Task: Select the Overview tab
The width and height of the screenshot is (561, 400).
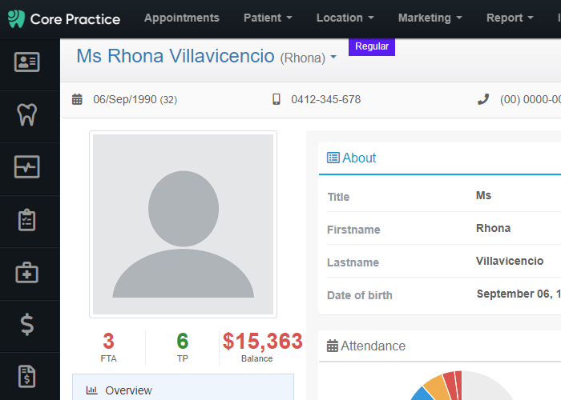Action: pyautogui.click(x=184, y=388)
